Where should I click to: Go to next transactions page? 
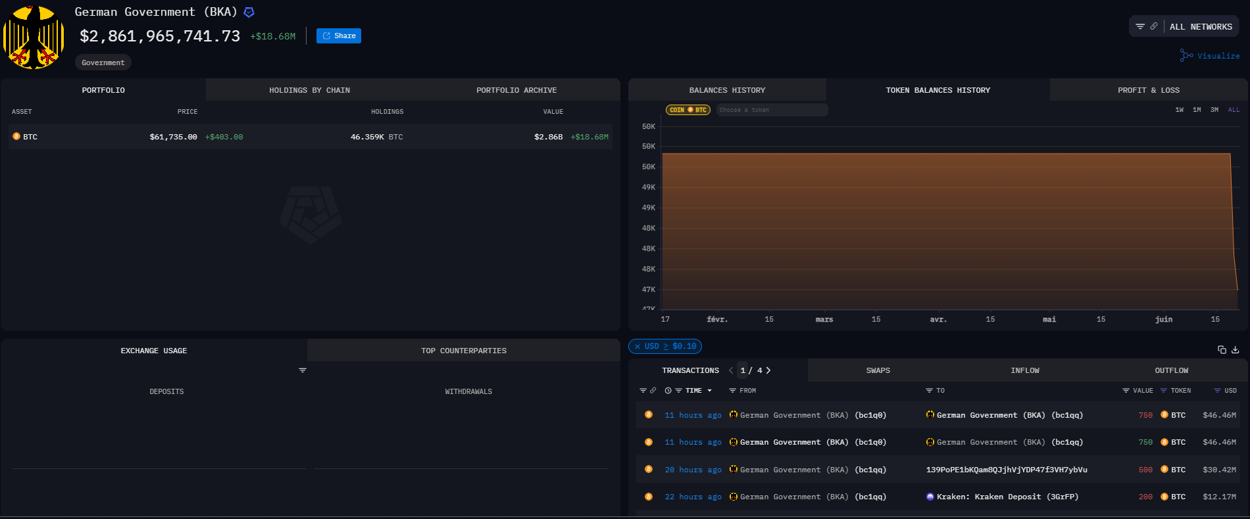point(768,370)
